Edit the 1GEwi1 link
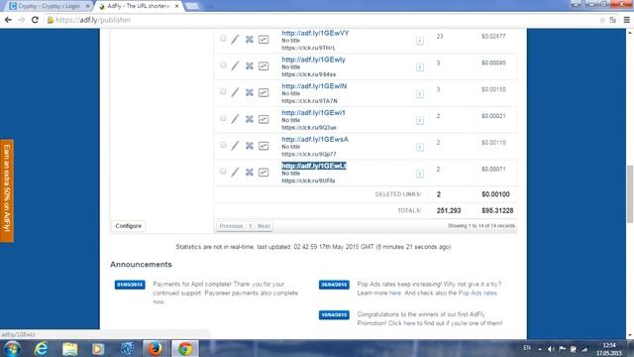634x357 pixels. click(x=235, y=119)
